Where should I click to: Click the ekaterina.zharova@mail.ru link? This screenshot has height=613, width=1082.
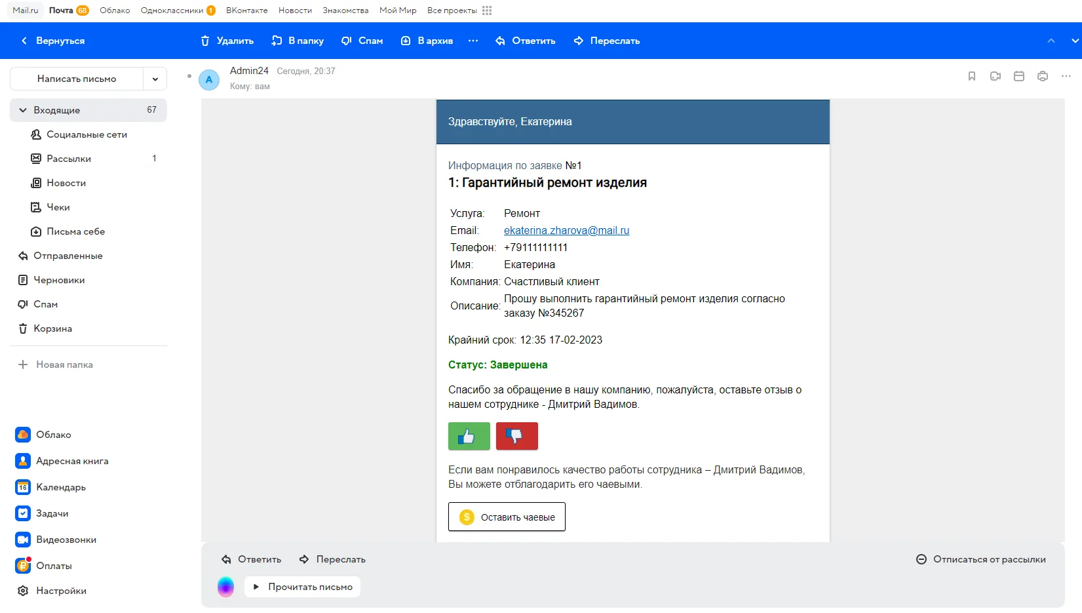click(x=566, y=231)
